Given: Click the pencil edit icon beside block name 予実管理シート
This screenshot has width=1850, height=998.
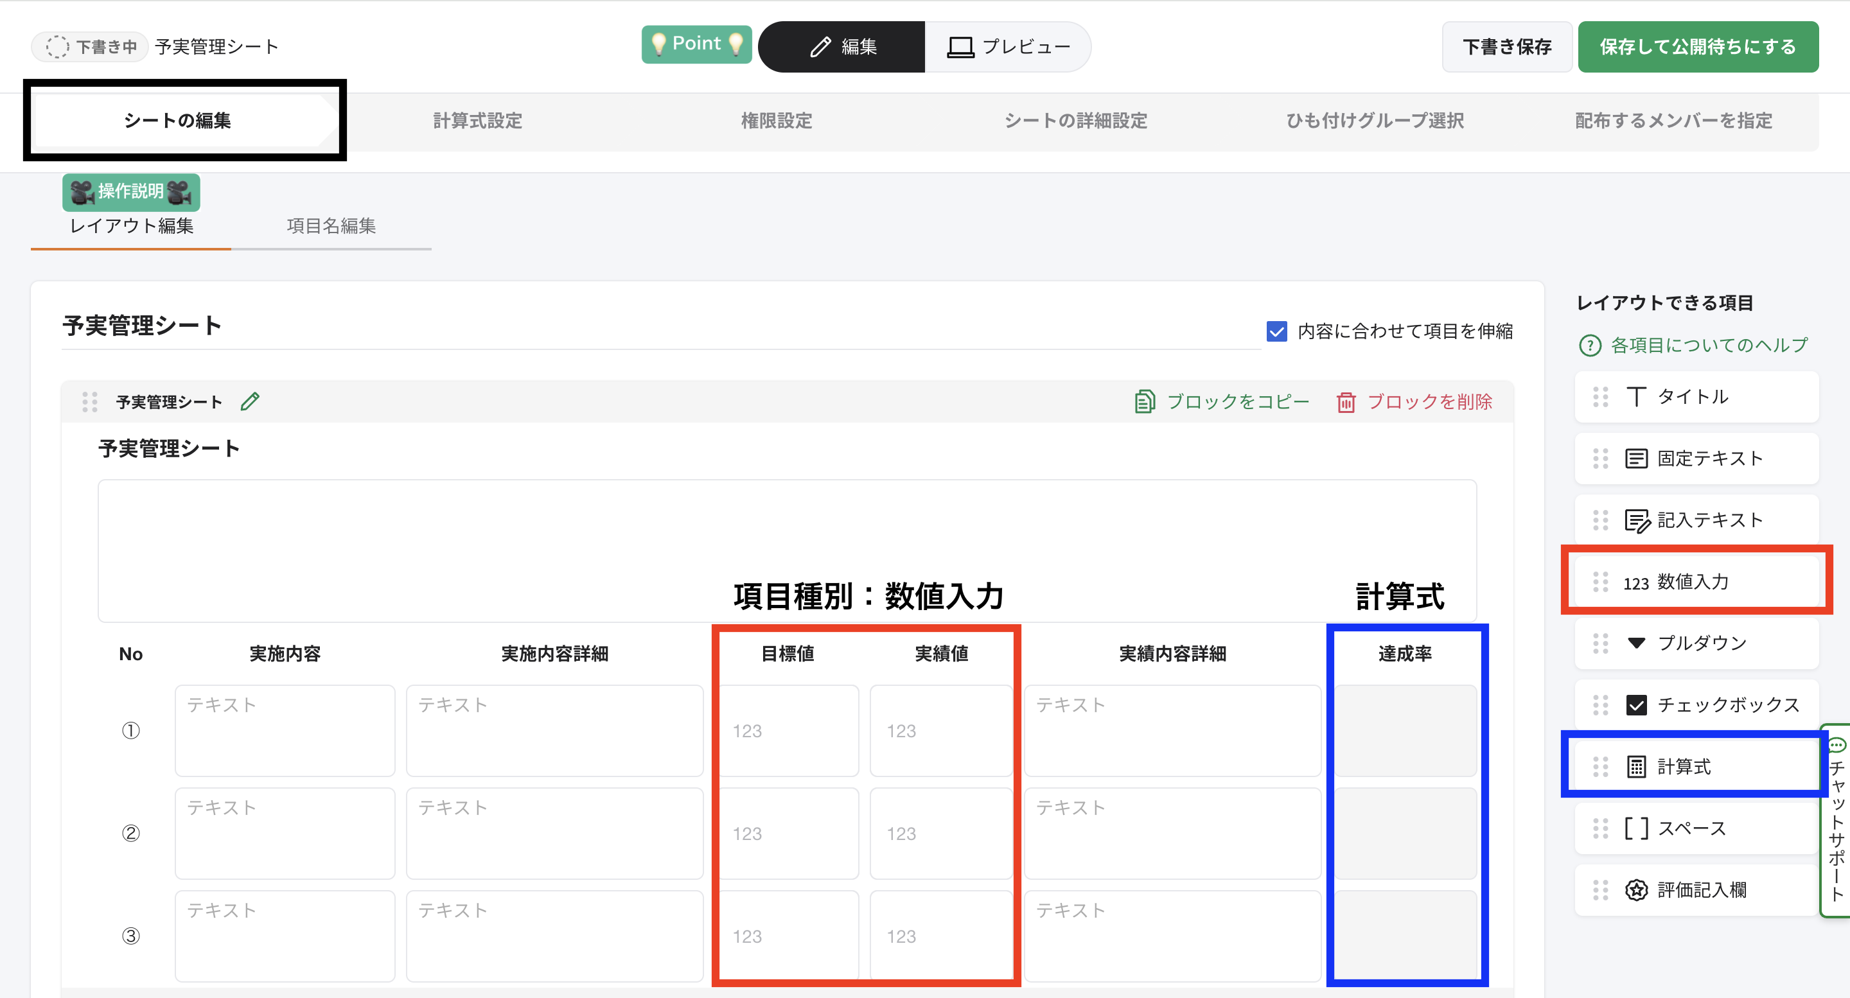Looking at the screenshot, I should tap(250, 401).
